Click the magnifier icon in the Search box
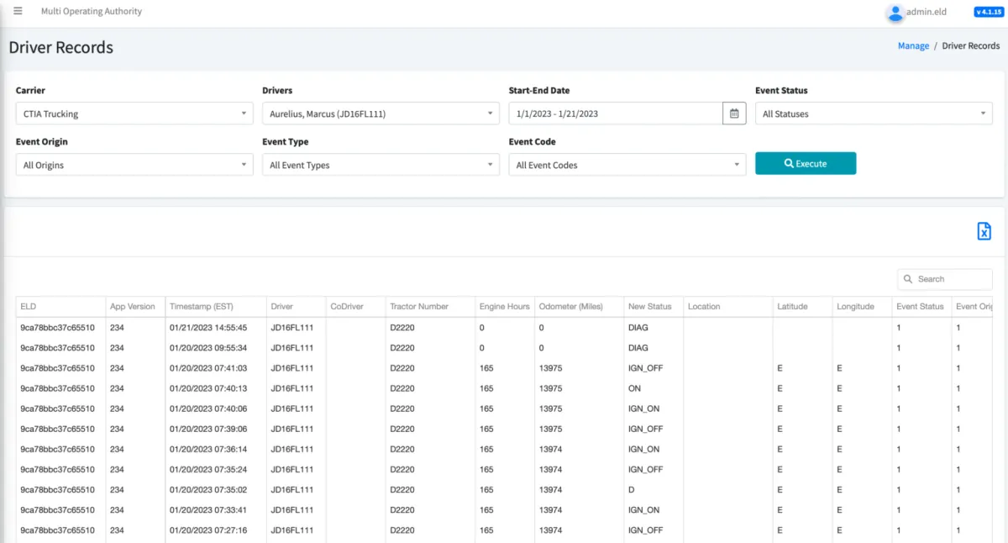1008x543 pixels. point(908,279)
